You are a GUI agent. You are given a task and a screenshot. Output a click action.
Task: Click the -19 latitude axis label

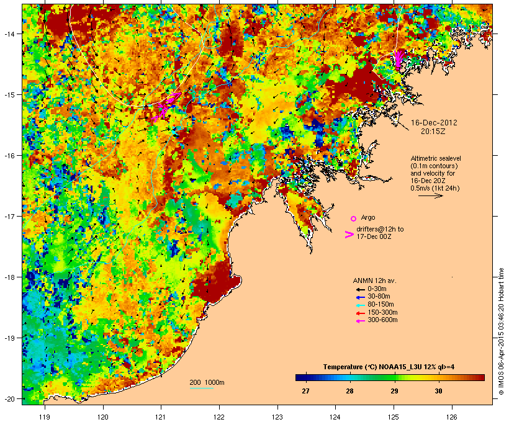tap(9, 338)
